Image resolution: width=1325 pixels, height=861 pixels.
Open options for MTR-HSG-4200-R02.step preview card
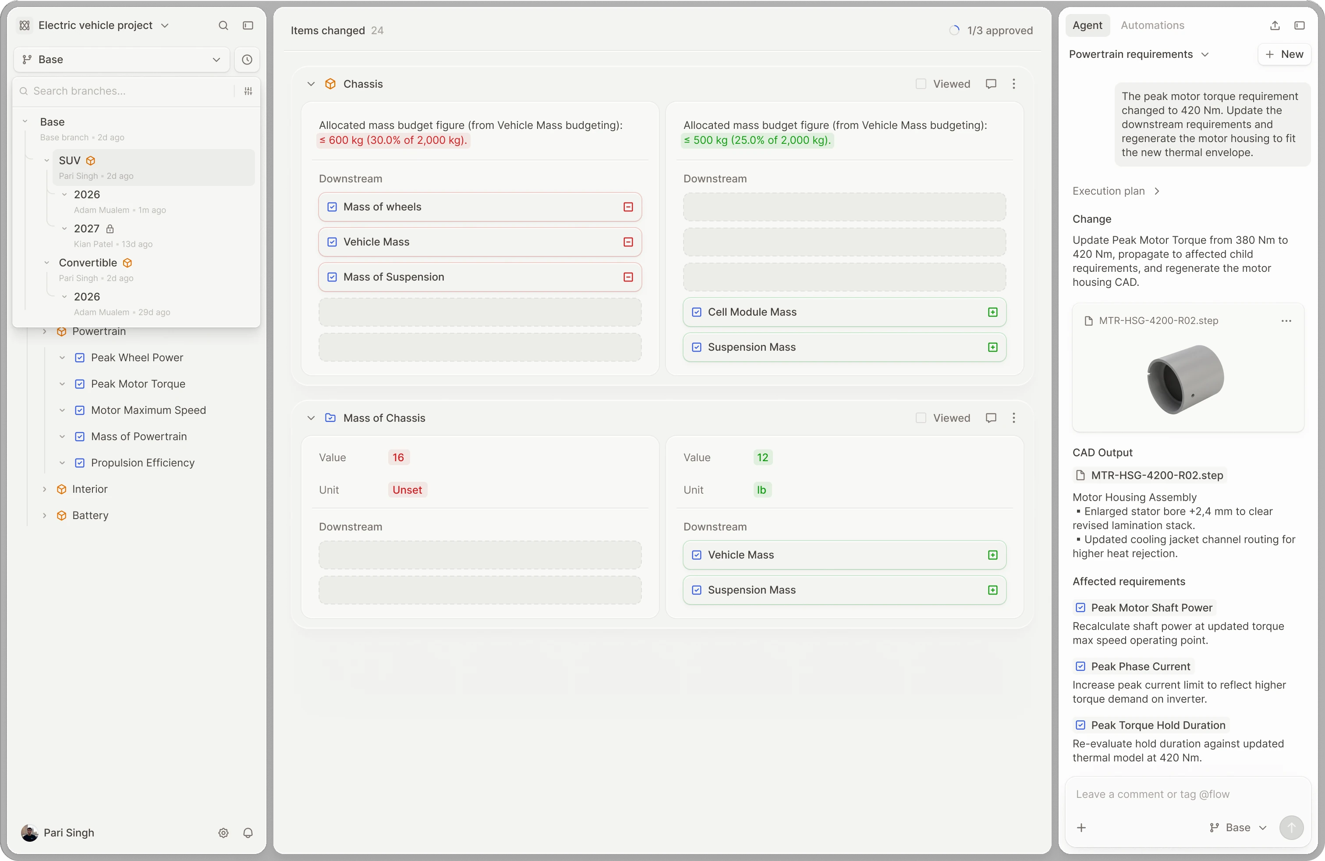tap(1286, 321)
